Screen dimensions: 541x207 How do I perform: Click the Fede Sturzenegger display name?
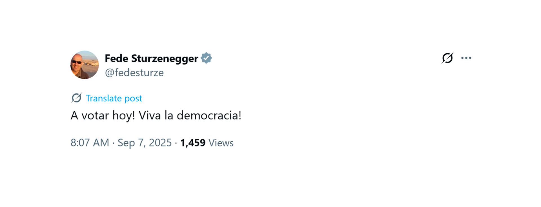point(152,58)
